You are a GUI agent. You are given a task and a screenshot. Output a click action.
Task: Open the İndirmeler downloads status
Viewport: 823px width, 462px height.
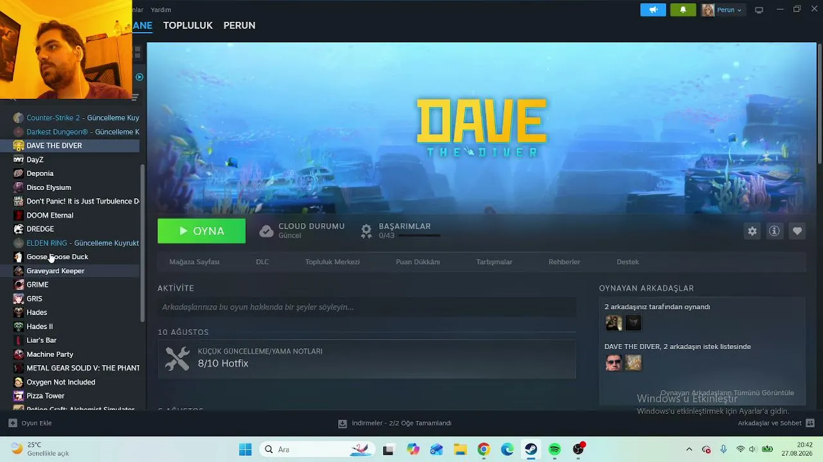pos(395,424)
